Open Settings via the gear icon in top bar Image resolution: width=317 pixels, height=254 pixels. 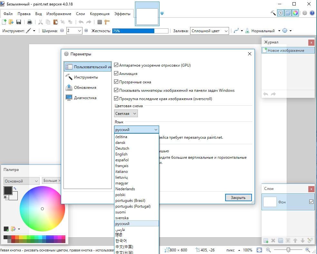(305, 13)
